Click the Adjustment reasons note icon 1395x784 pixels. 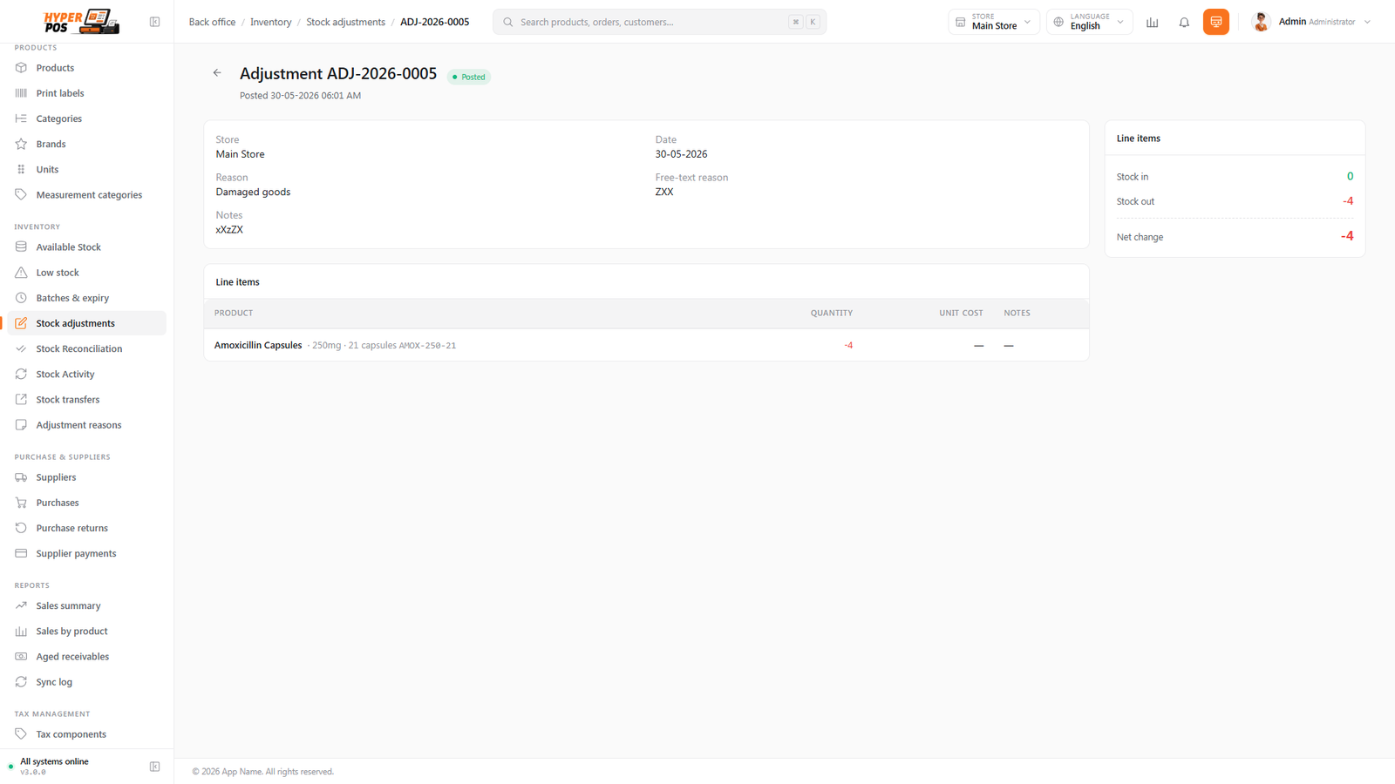[21, 425]
